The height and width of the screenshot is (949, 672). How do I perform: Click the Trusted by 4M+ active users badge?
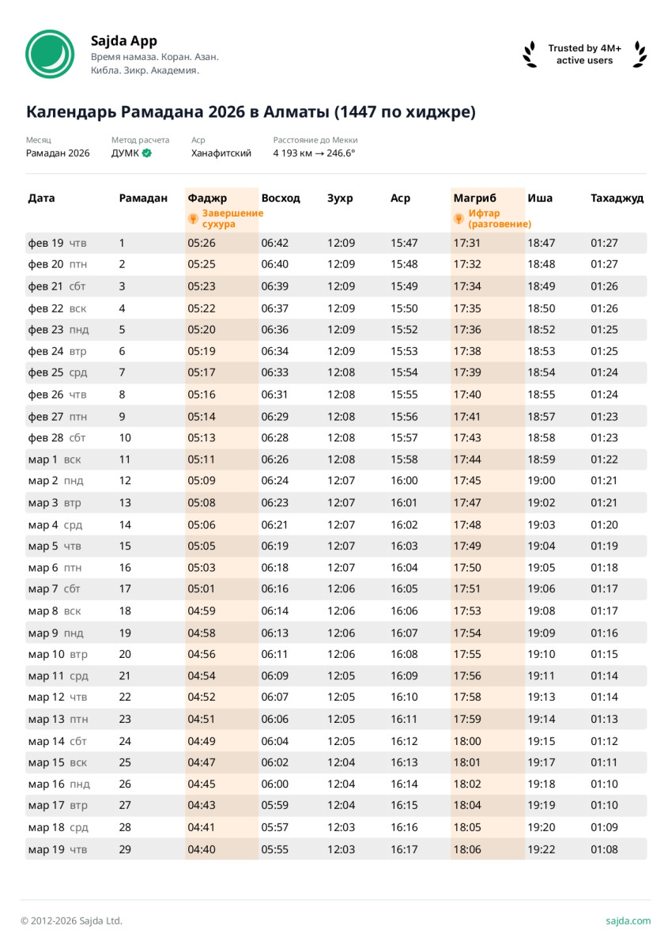(x=584, y=54)
